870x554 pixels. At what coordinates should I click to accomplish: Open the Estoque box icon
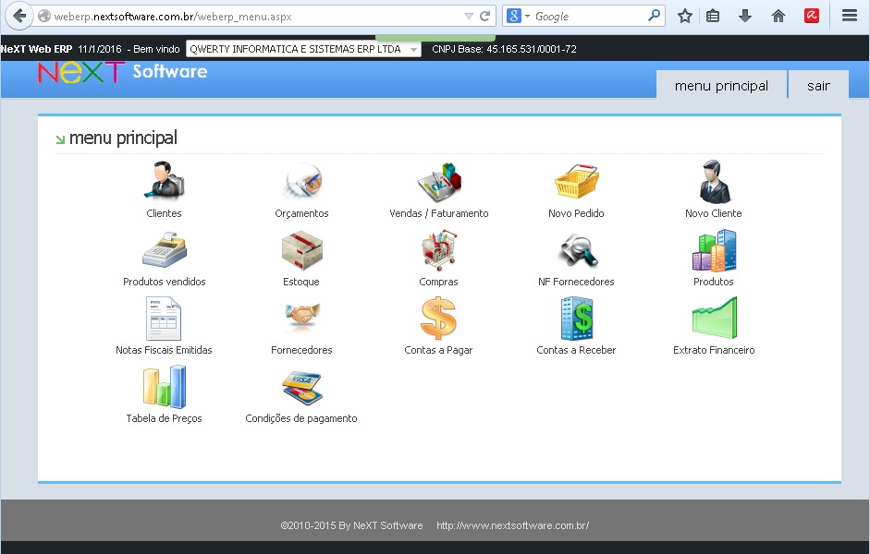[301, 250]
